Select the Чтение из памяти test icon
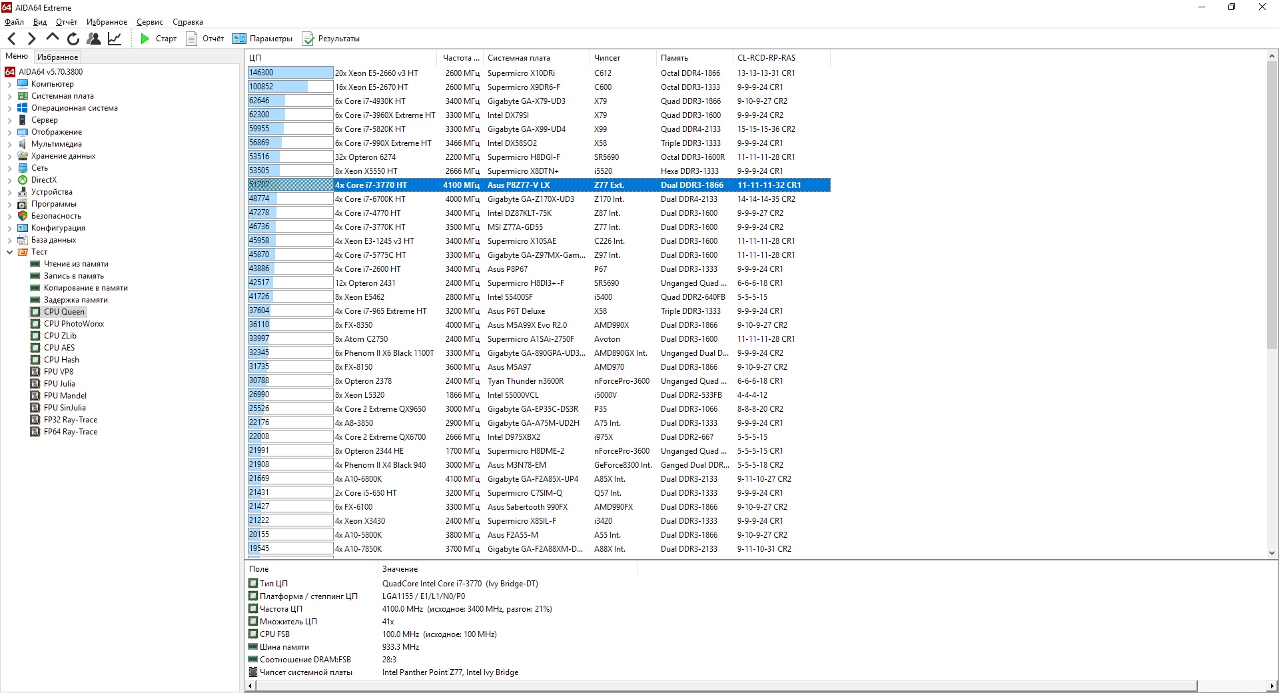The height and width of the screenshot is (693, 1279). tap(35, 264)
